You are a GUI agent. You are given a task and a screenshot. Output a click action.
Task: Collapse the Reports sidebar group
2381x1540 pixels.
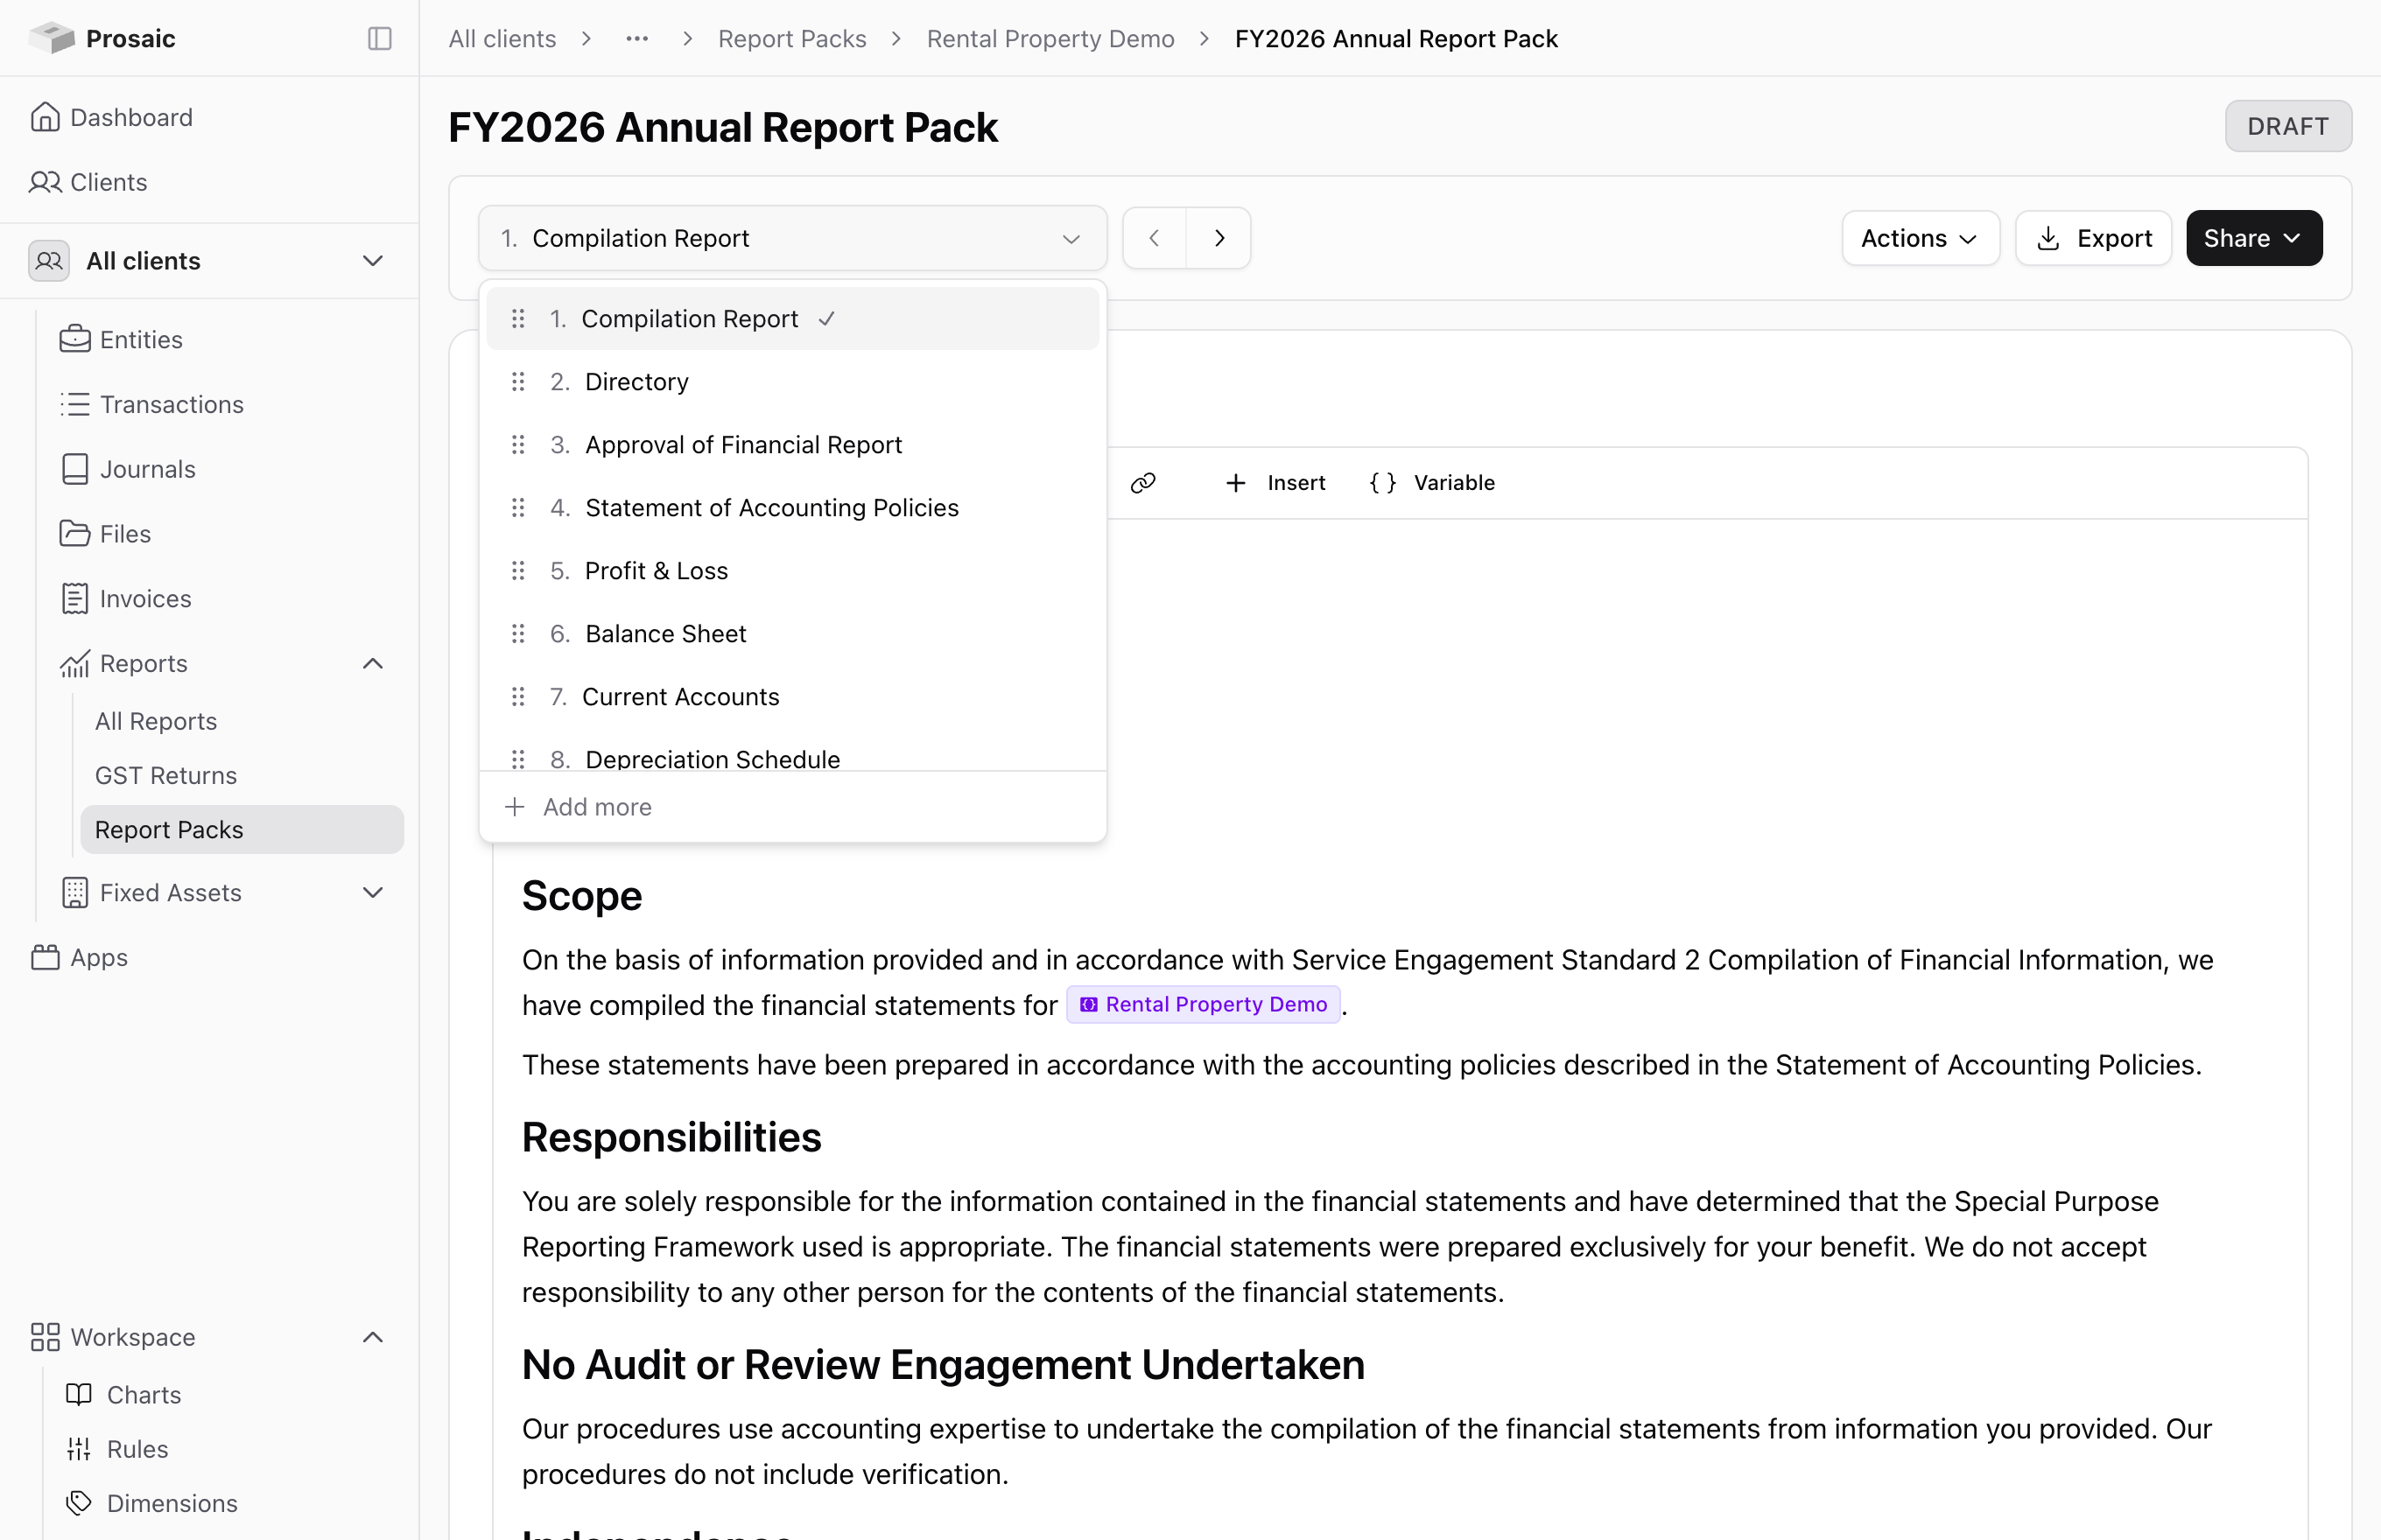pyautogui.click(x=372, y=663)
